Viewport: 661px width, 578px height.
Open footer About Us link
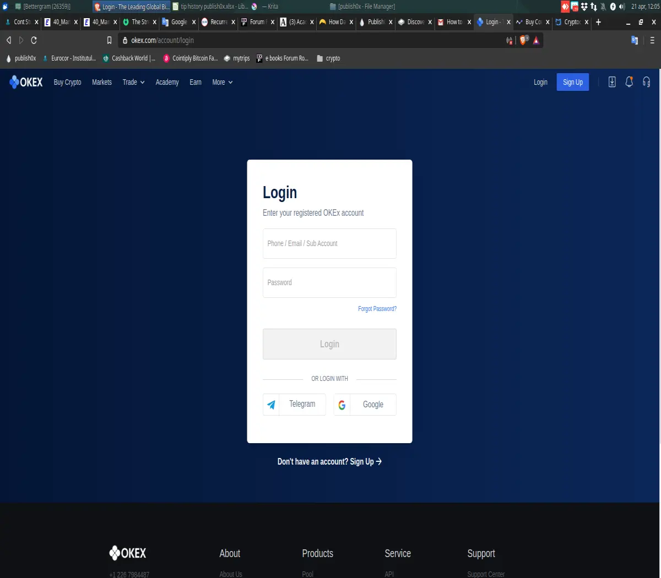tap(231, 574)
